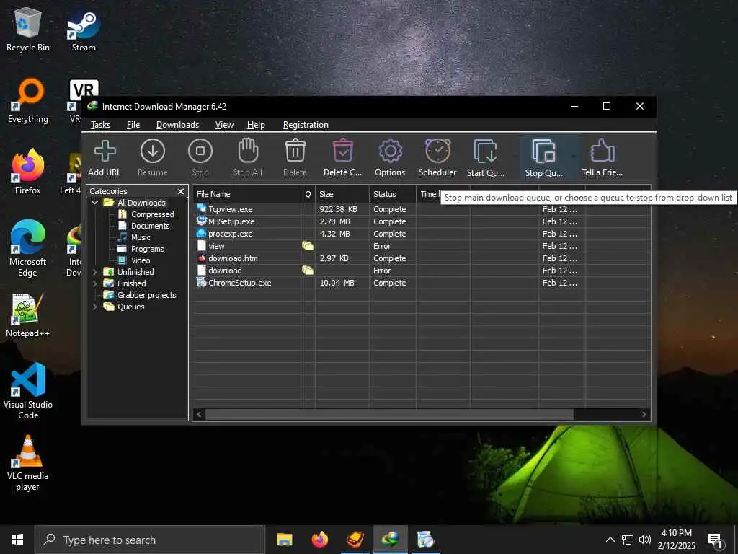Screen dimensions: 738x554
Task: Open the Registration menu
Action: 306,125
